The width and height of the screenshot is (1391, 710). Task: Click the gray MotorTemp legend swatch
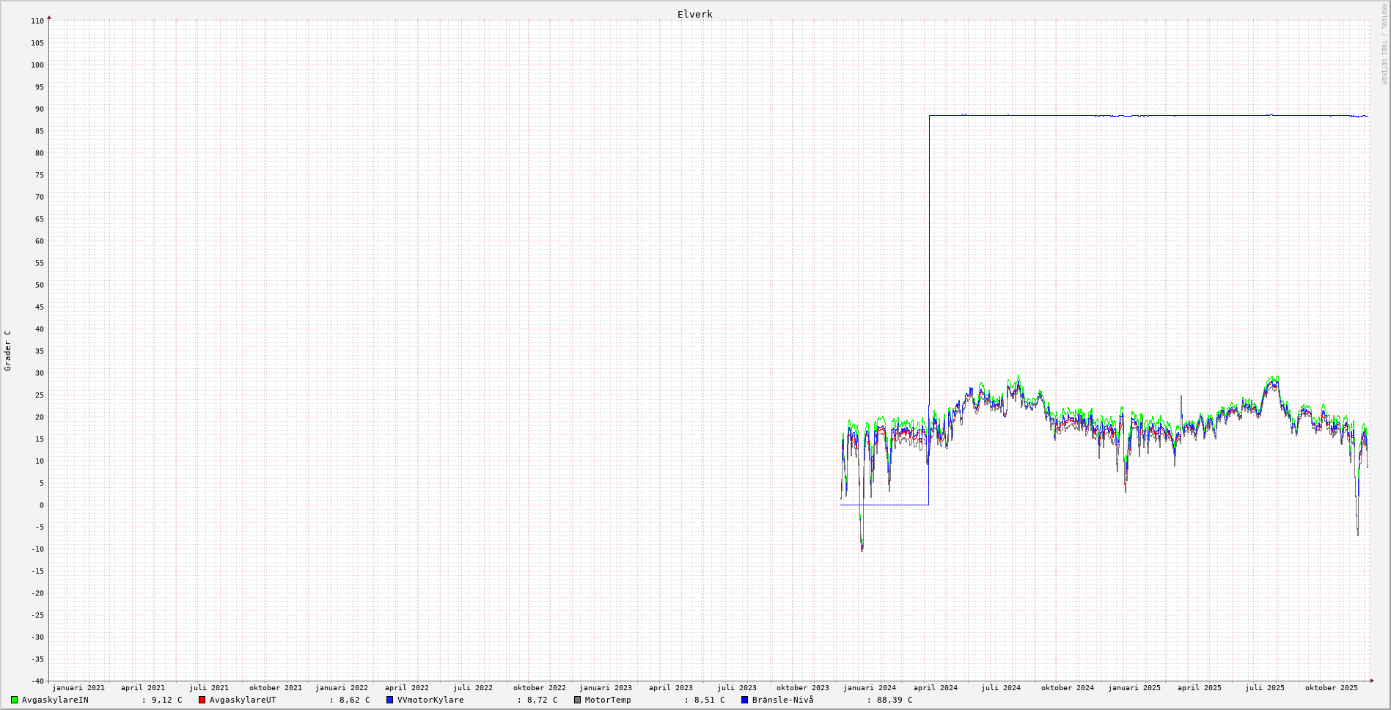[577, 700]
